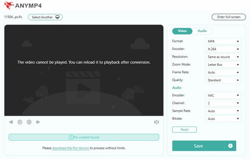The height and width of the screenshot is (161, 250).
Task: Click the Reset button
Action: 185,129
